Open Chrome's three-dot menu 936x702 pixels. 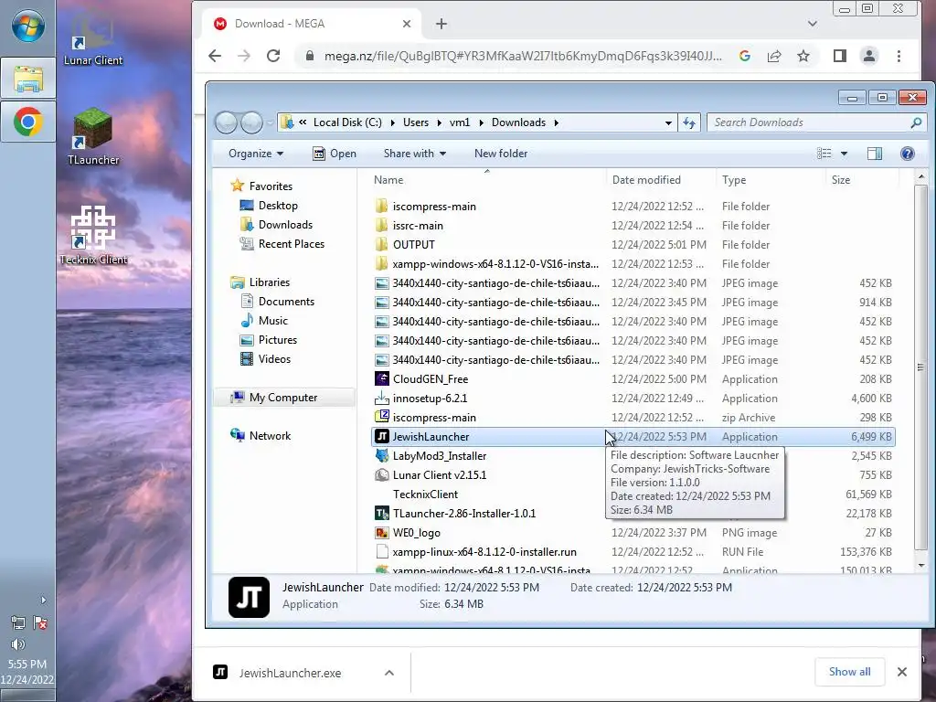[899, 56]
